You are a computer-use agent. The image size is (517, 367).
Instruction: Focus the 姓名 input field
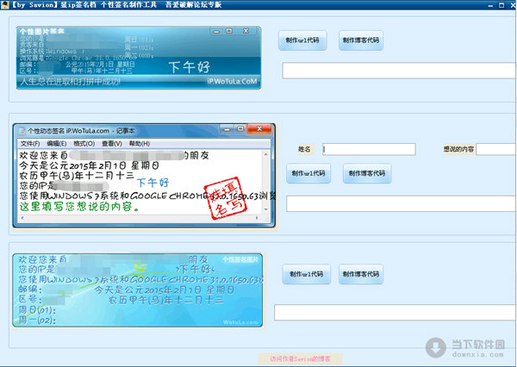369,149
